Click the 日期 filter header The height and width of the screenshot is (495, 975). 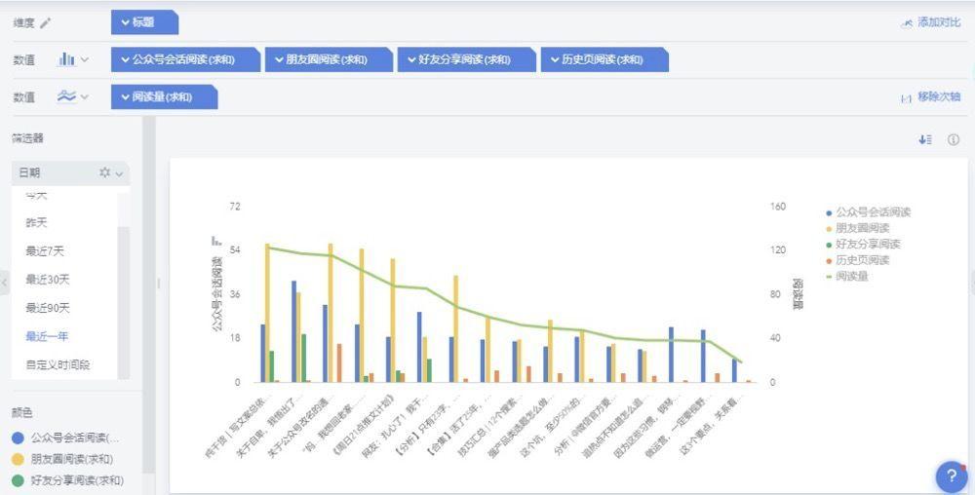[x=71, y=172]
